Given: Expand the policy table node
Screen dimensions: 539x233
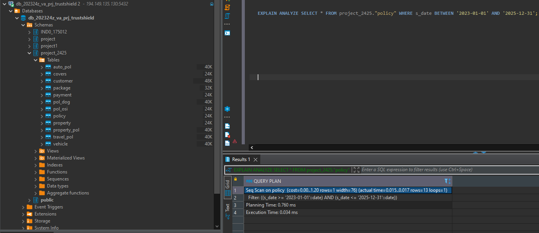Looking at the screenshot, I should [42, 116].
